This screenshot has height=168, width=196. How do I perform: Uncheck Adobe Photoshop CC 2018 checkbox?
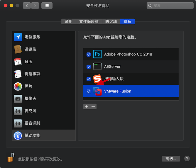tap(89, 54)
